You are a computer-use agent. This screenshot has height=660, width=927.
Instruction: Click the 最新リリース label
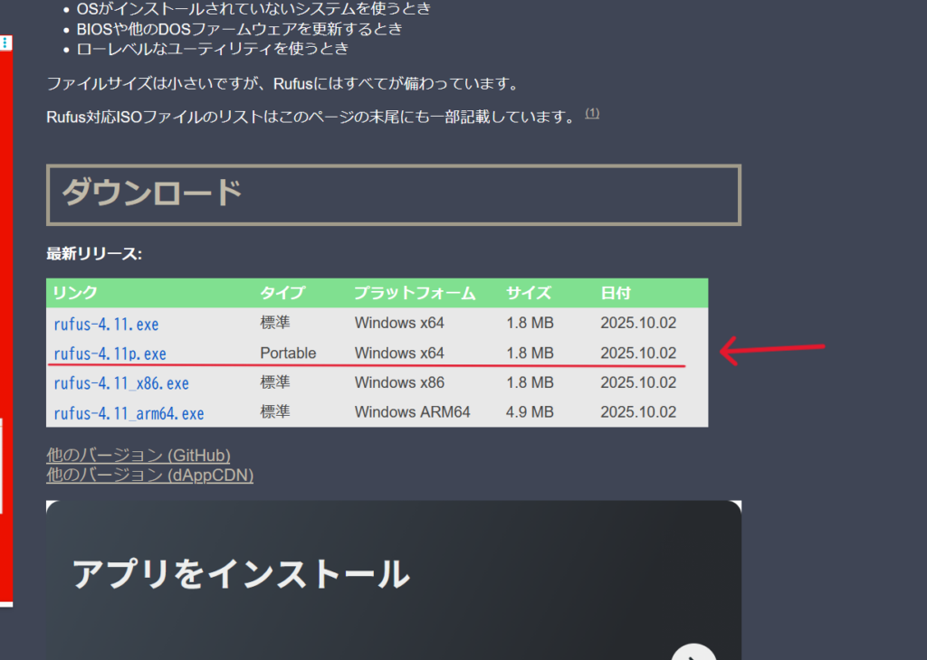click(x=94, y=254)
